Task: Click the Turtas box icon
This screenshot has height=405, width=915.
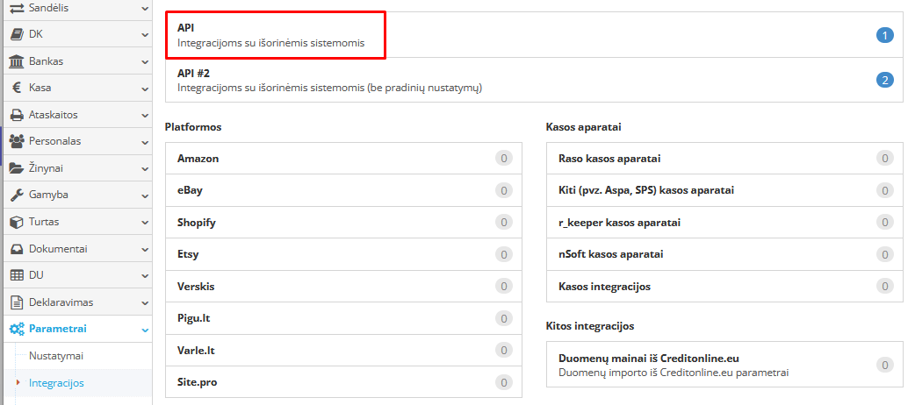Action: [x=16, y=222]
